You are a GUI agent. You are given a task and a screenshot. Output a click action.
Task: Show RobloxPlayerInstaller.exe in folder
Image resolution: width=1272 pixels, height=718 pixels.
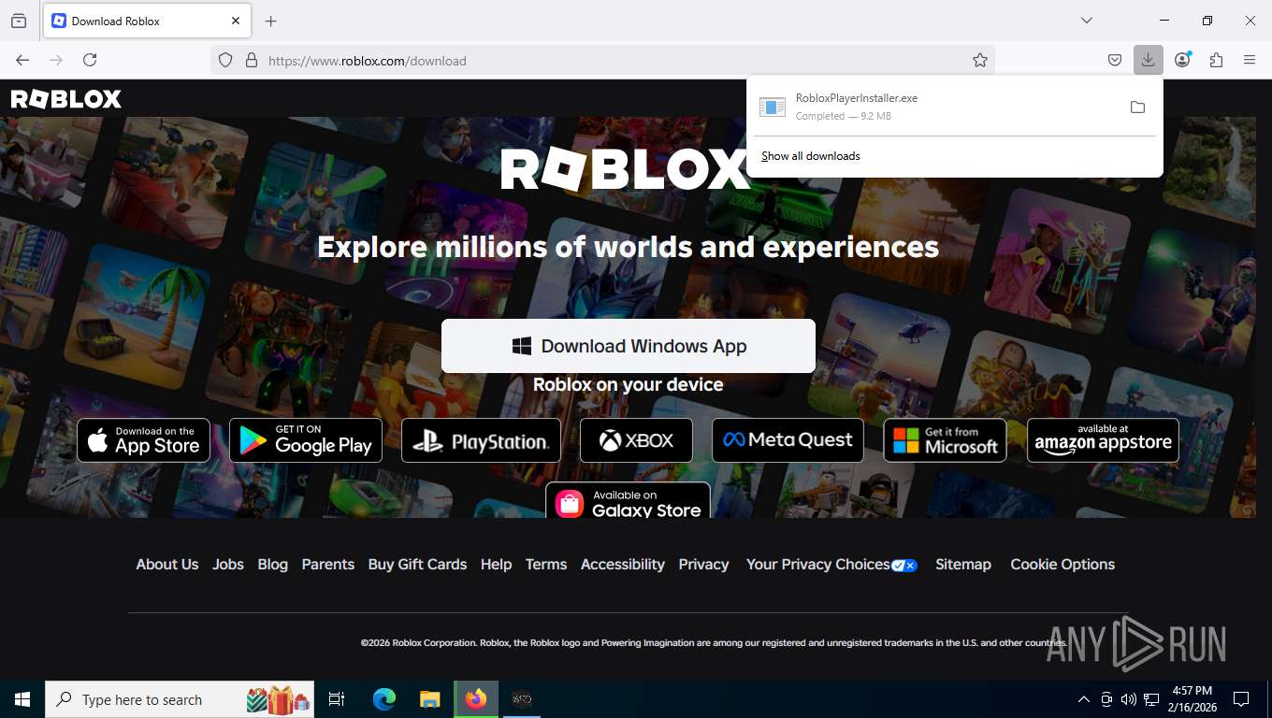1137,108
